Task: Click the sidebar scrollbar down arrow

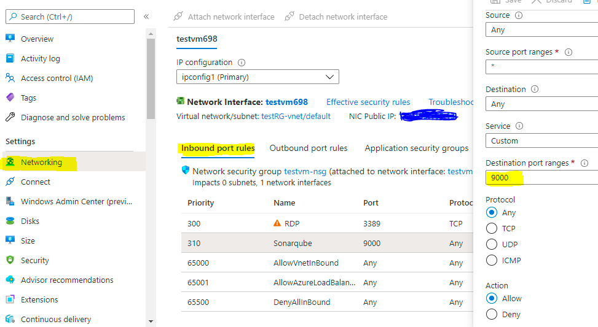Action: point(151,321)
